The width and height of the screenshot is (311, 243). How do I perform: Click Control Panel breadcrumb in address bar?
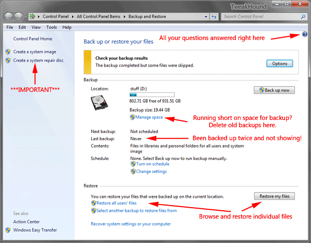[55, 17]
